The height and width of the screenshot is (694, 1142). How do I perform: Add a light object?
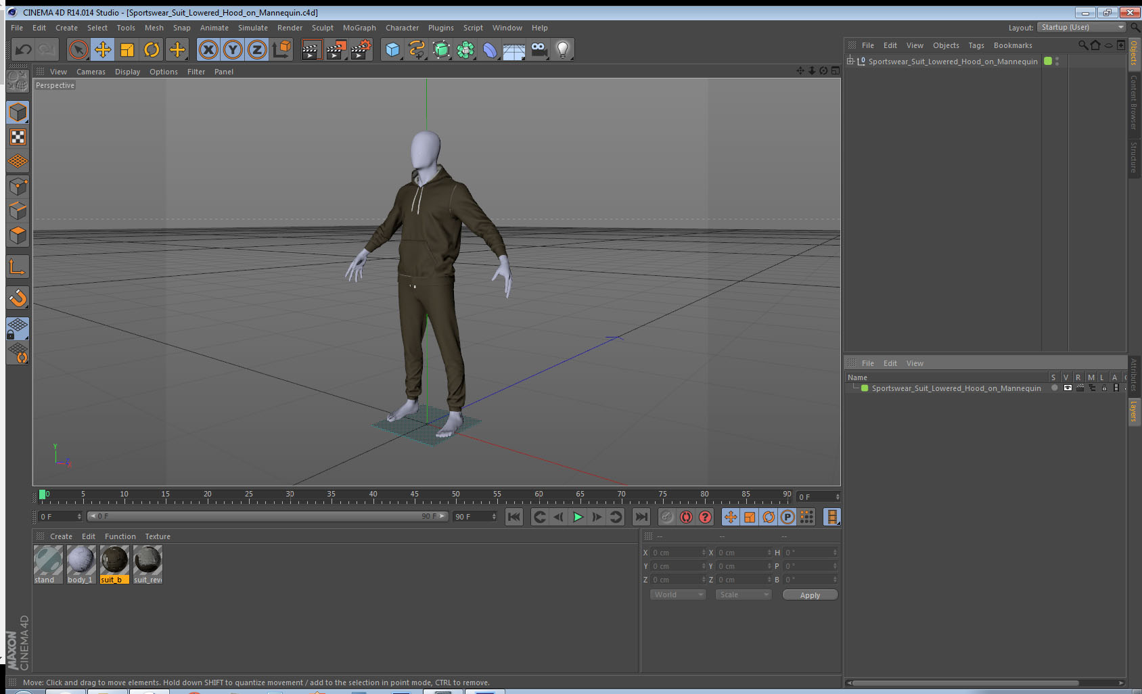(x=563, y=49)
